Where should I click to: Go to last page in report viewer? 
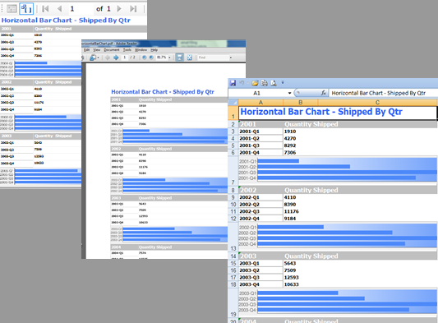point(133,9)
